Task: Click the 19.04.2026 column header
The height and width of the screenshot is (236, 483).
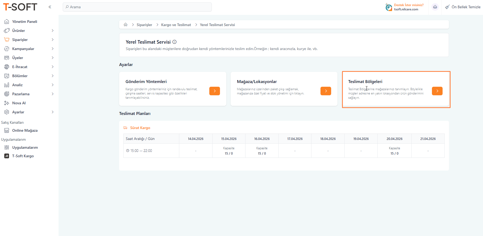Action: [x=361, y=139]
